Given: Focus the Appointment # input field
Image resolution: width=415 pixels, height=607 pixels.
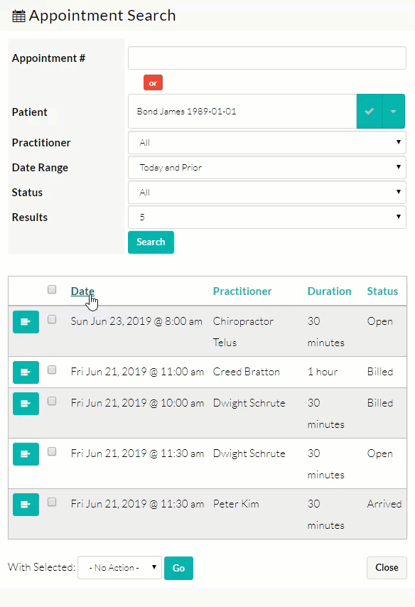Looking at the screenshot, I should [267, 58].
